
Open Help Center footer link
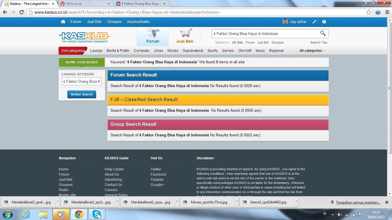(x=114, y=169)
